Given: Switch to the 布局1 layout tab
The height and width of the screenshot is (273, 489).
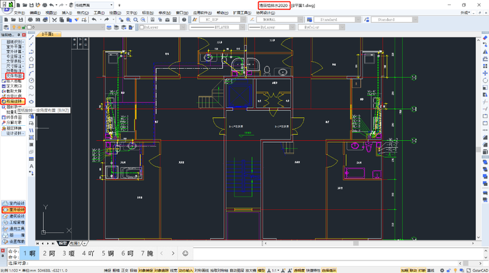Looking at the screenshot, I should pyautogui.click(x=75, y=243).
